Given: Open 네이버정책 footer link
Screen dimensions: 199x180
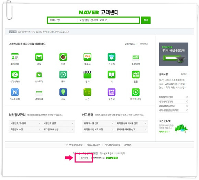Looking at the screenshot, I should [120, 153].
